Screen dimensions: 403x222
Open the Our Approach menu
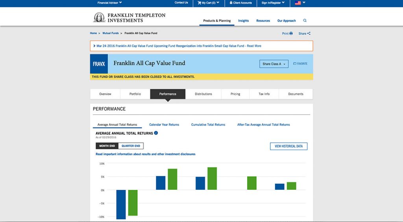point(287,21)
